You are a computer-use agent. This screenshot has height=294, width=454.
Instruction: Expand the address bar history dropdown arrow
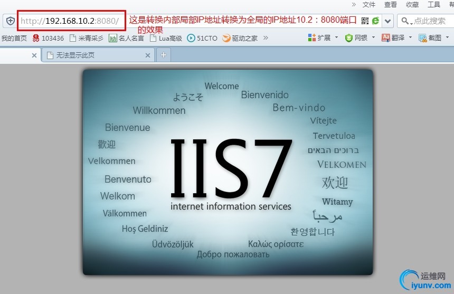tap(387, 21)
